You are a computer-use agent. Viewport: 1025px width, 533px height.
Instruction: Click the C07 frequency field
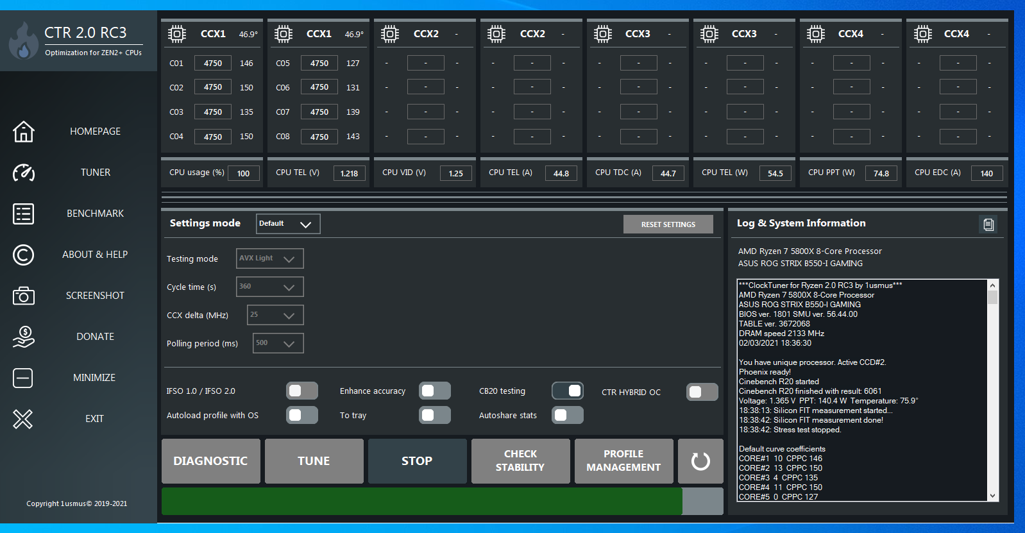319,112
